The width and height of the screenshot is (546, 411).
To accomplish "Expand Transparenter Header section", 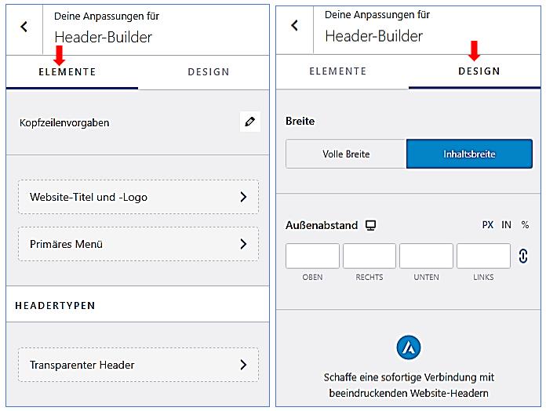I will pyautogui.click(x=138, y=365).
